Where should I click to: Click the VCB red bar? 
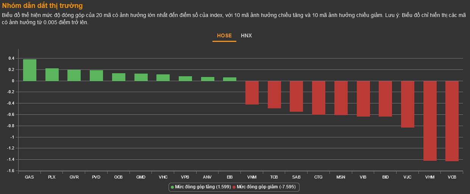tap(452, 121)
